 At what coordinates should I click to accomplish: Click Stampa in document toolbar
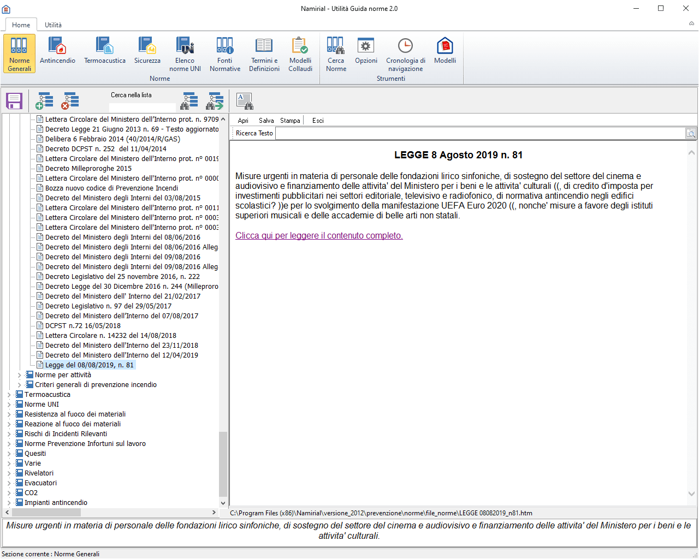[290, 121]
